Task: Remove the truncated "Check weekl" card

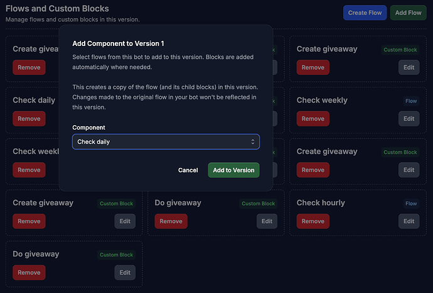Action: (x=29, y=170)
